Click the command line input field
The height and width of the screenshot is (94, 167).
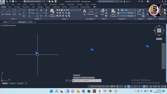[88, 81]
